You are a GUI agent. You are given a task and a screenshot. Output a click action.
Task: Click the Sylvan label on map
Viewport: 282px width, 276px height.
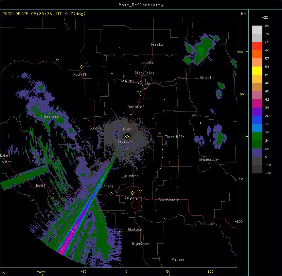(128, 80)
